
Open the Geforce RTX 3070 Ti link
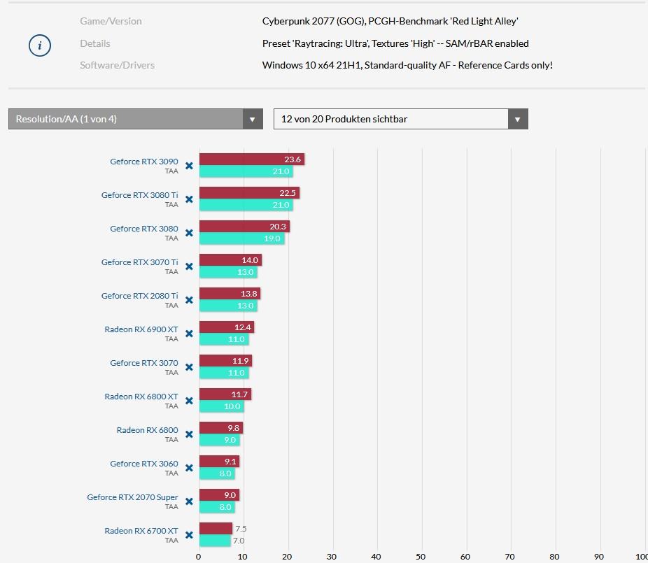pyautogui.click(x=140, y=262)
